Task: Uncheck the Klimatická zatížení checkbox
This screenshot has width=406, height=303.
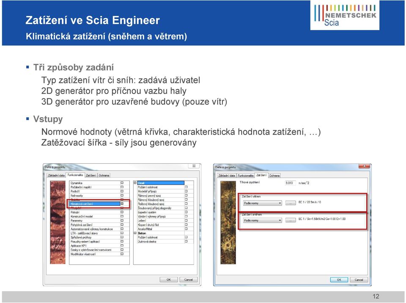Action: click(122, 204)
